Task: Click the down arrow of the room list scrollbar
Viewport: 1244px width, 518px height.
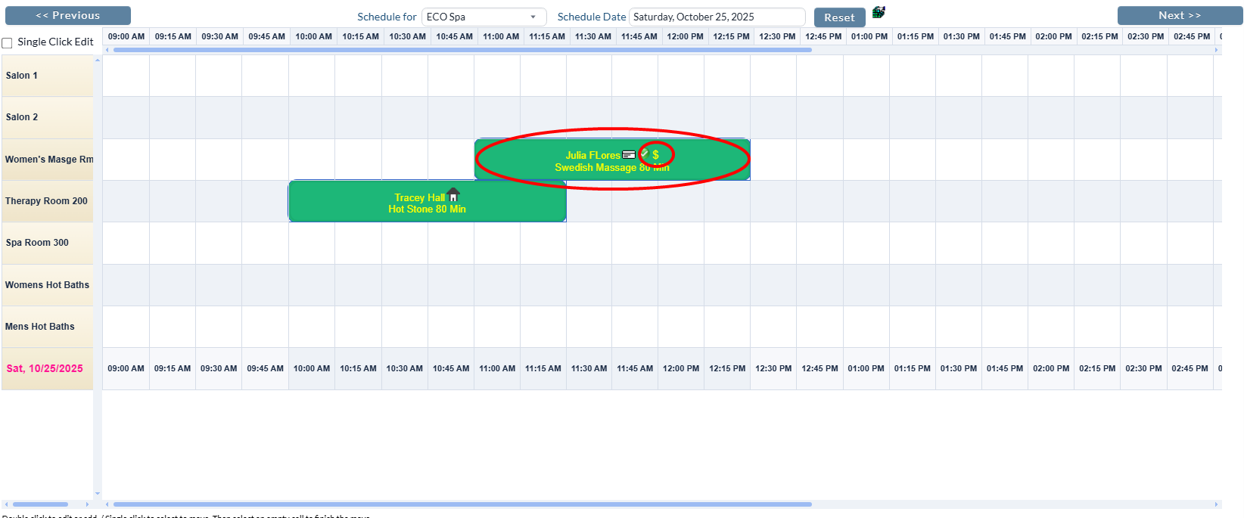Action: (98, 494)
